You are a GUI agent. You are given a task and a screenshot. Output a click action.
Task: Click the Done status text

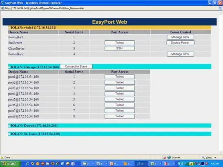7,158
